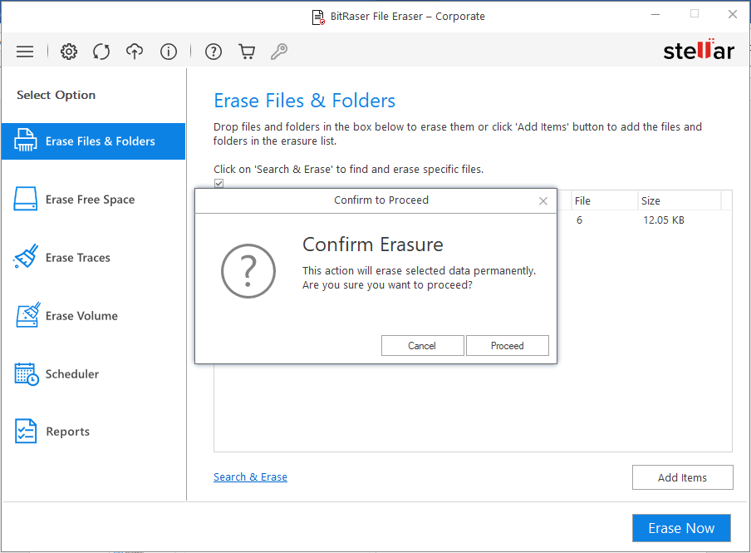Select the file count cell showing 6
The width and height of the screenshot is (751, 553).
580,220
